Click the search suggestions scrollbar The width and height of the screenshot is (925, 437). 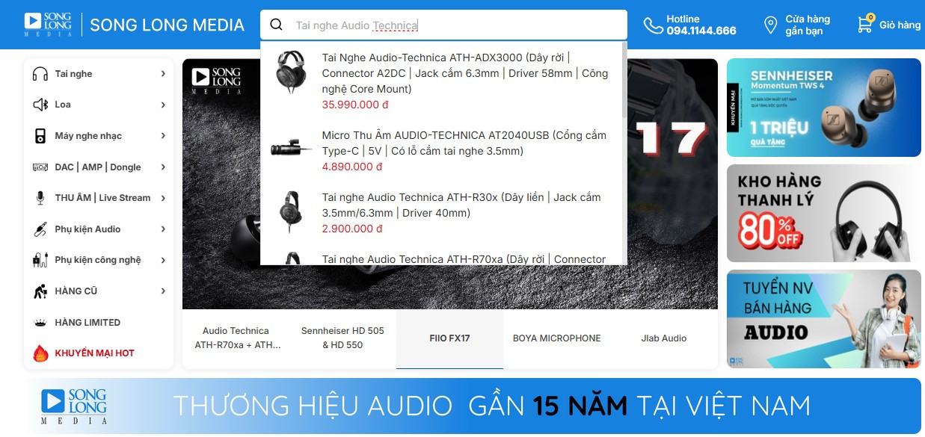[x=624, y=81]
